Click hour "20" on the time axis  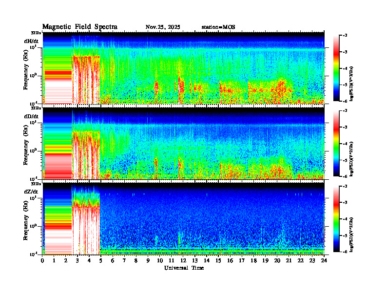pos(277,260)
